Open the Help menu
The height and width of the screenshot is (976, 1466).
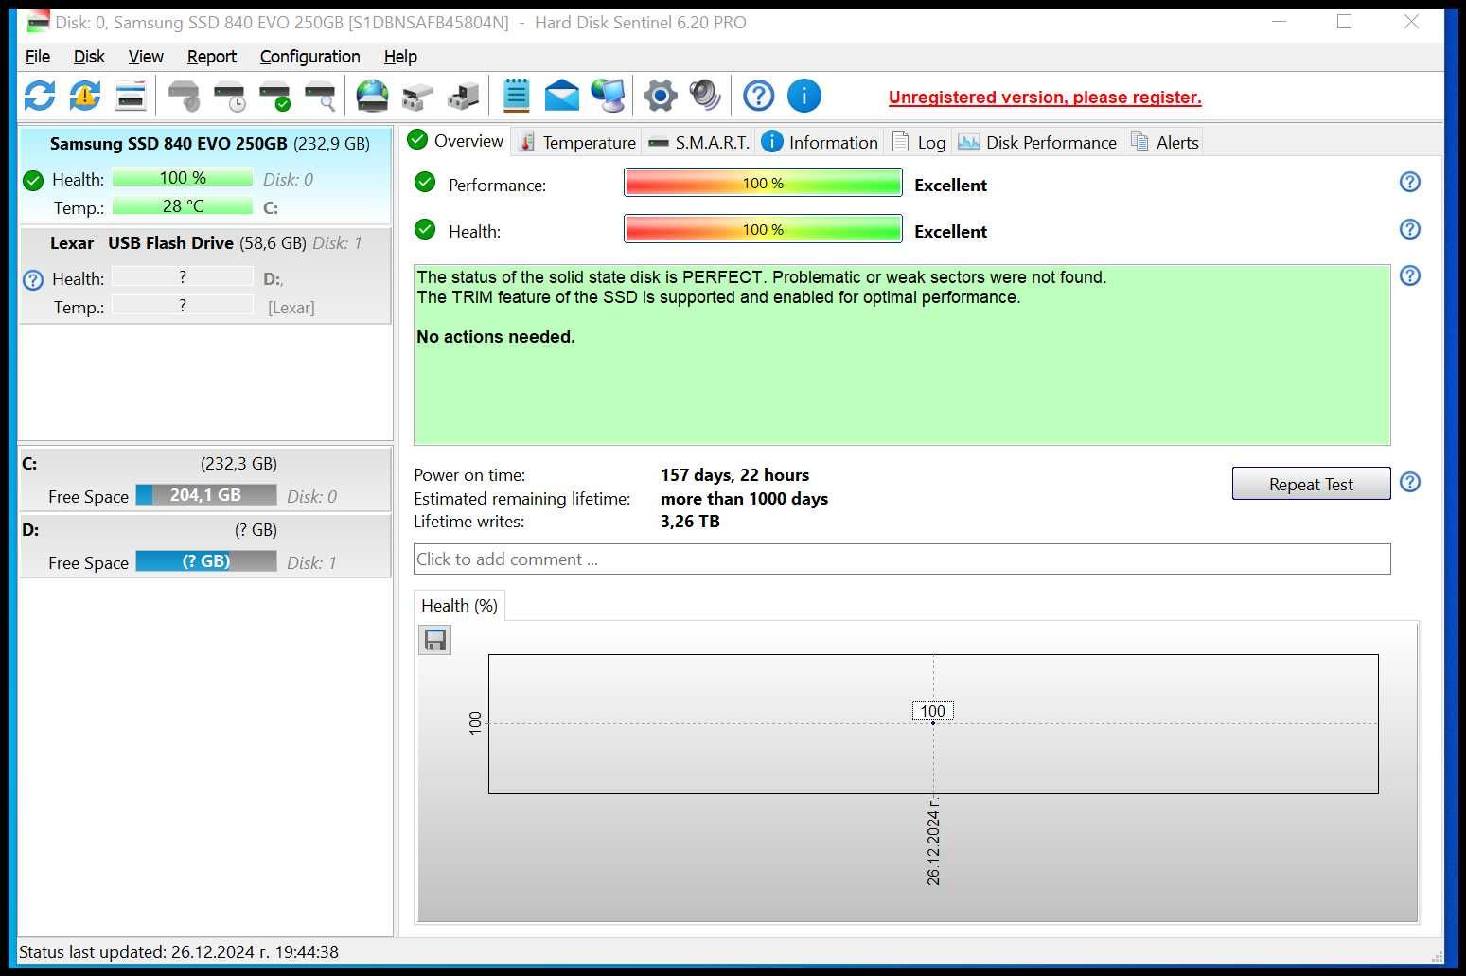click(x=400, y=57)
